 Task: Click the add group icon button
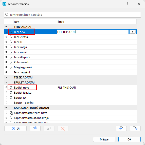pyautogui.click(x=35, y=129)
